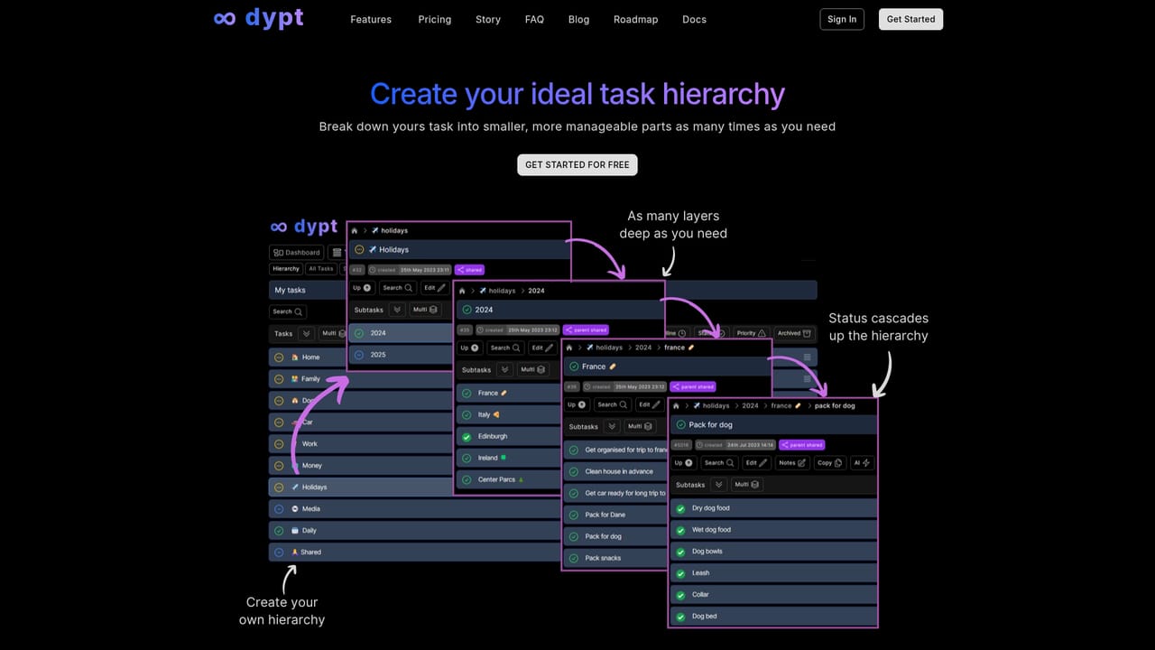Click the Archived filter icon
1155x650 pixels.
pos(794,333)
